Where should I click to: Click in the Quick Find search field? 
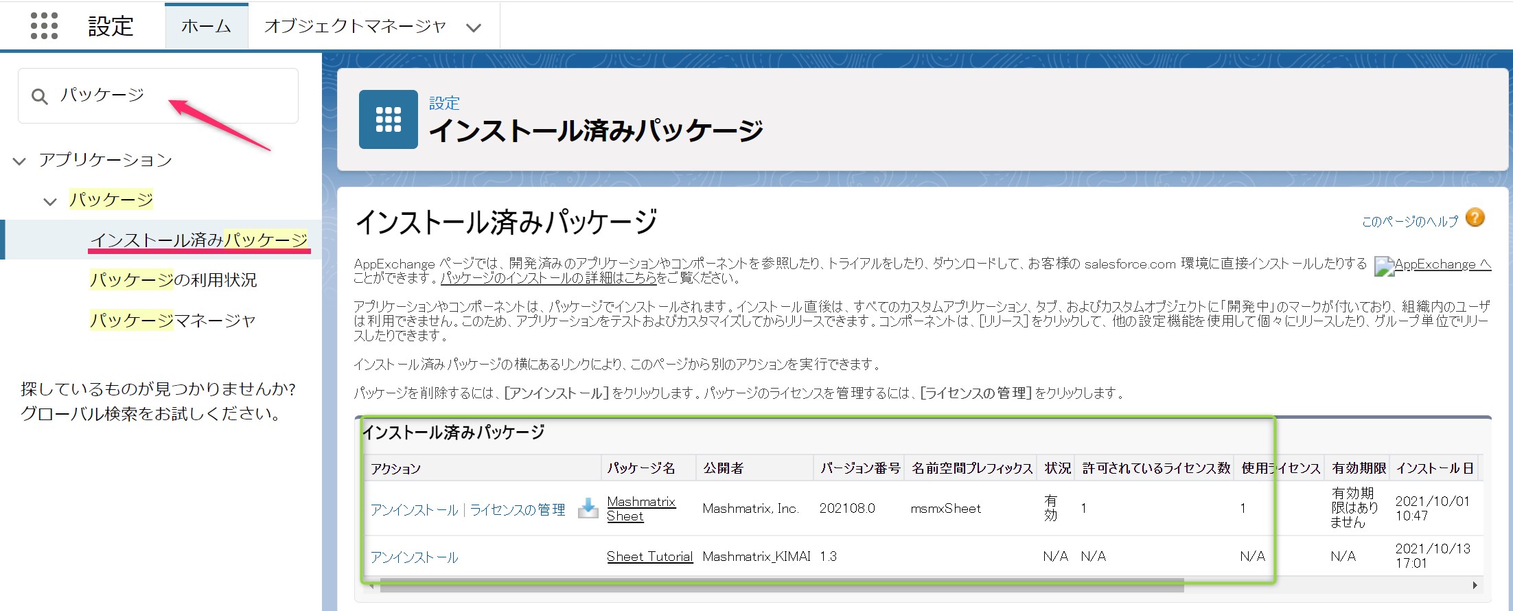172,95
